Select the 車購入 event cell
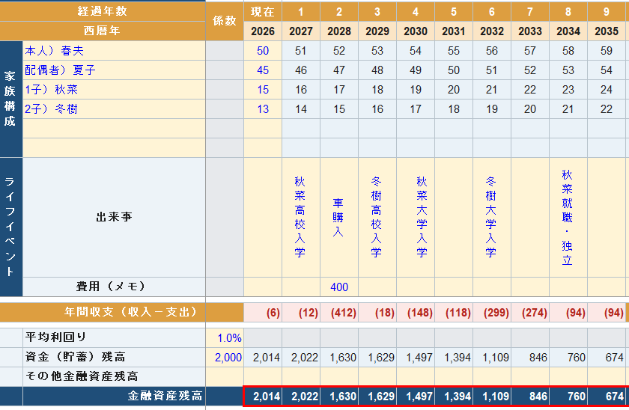 tap(339, 217)
